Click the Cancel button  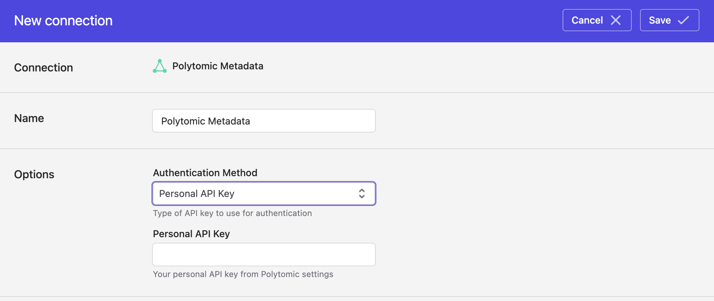click(597, 20)
